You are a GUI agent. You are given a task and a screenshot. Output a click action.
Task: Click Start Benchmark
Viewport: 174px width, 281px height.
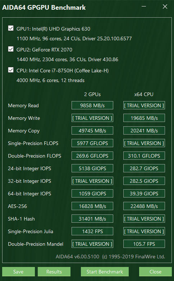coord(105,272)
